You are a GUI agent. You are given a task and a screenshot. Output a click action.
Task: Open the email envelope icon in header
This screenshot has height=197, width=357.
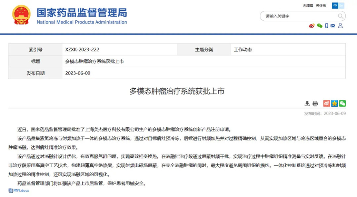pyautogui.click(x=333, y=26)
